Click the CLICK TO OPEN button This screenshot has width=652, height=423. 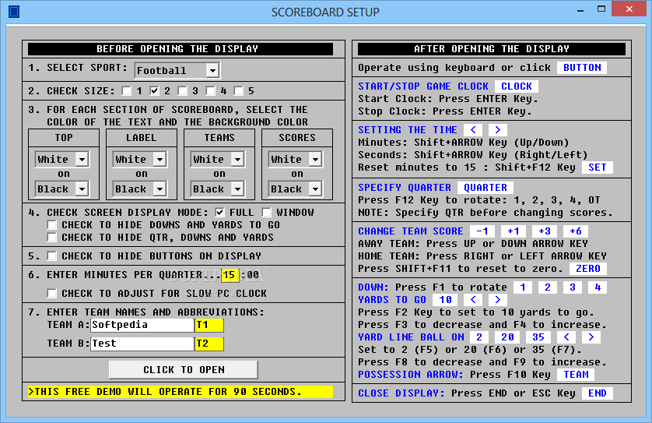pyautogui.click(x=184, y=370)
